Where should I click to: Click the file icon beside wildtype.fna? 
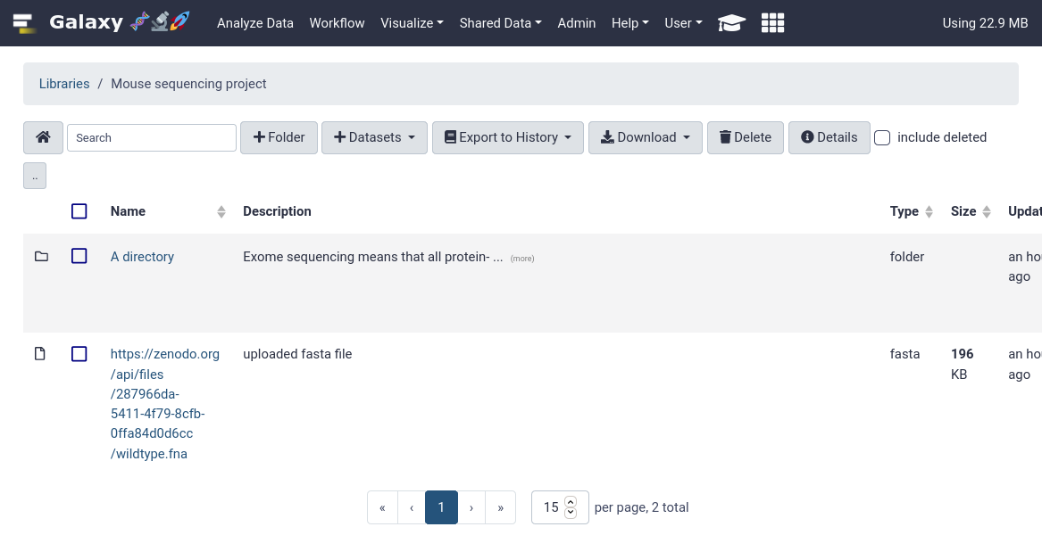pos(40,354)
